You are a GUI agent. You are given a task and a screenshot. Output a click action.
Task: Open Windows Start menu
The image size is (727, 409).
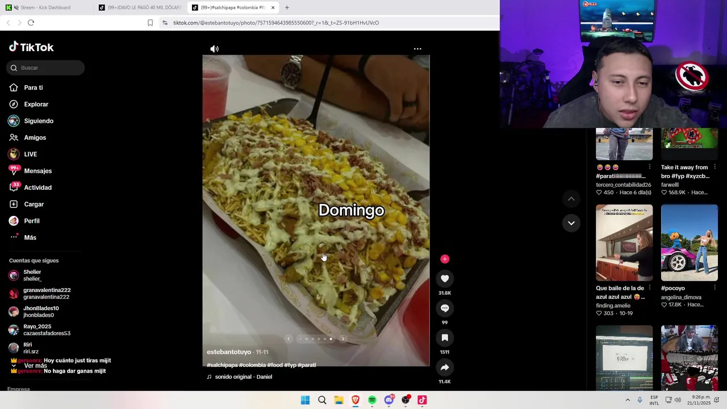tap(305, 400)
